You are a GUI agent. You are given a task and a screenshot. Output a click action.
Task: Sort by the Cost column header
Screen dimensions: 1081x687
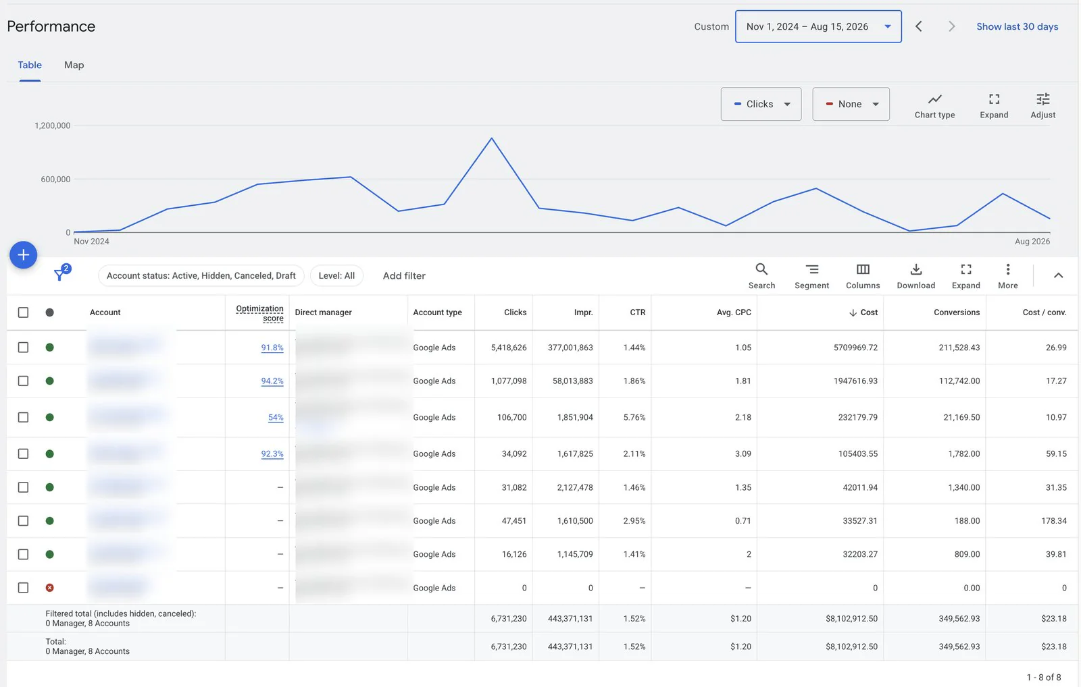863,312
